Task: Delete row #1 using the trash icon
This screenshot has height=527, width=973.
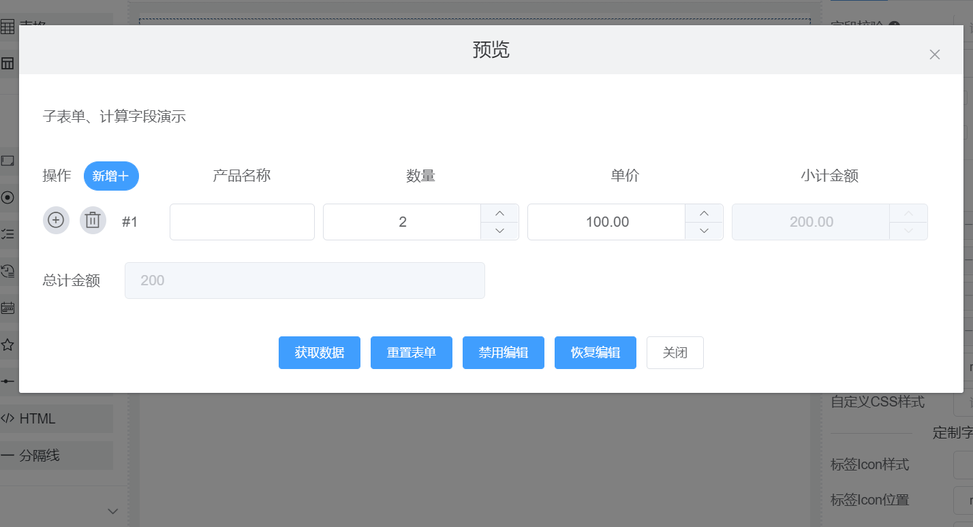Action: [93, 220]
